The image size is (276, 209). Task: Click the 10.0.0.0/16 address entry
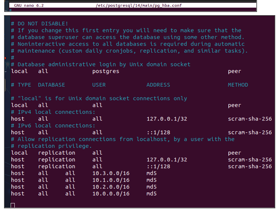click(111, 194)
